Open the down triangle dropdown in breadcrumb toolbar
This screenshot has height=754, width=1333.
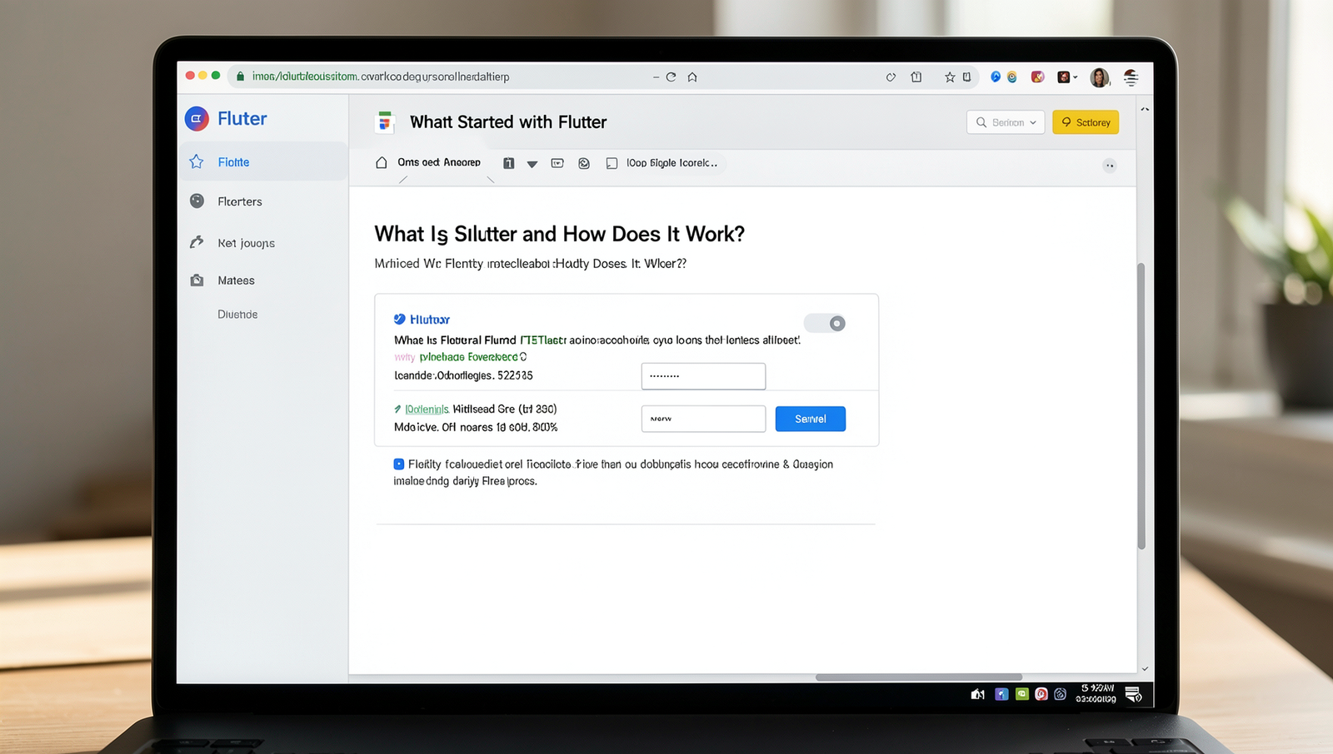click(x=532, y=164)
